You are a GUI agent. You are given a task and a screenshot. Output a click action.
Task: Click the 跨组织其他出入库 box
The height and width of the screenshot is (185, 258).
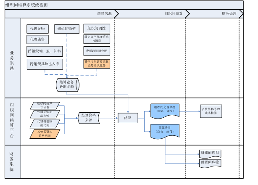(45, 64)
